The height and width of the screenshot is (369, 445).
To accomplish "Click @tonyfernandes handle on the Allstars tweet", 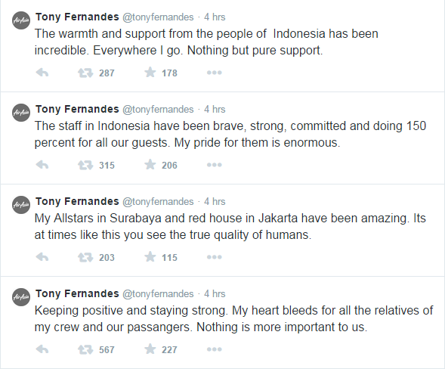I will click(x=158, y=202).
